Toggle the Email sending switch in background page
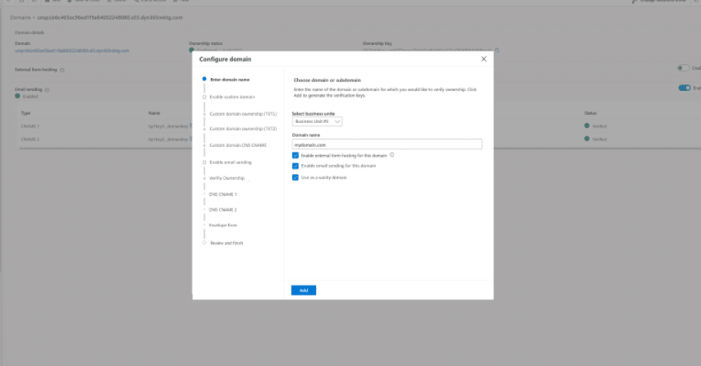This screenshot has height=366, width=701. 684,89
